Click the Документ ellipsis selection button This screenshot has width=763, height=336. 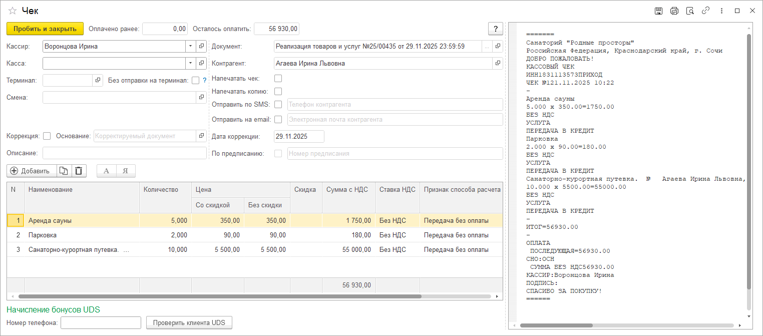pyautogui.click(x=487, y=47)
